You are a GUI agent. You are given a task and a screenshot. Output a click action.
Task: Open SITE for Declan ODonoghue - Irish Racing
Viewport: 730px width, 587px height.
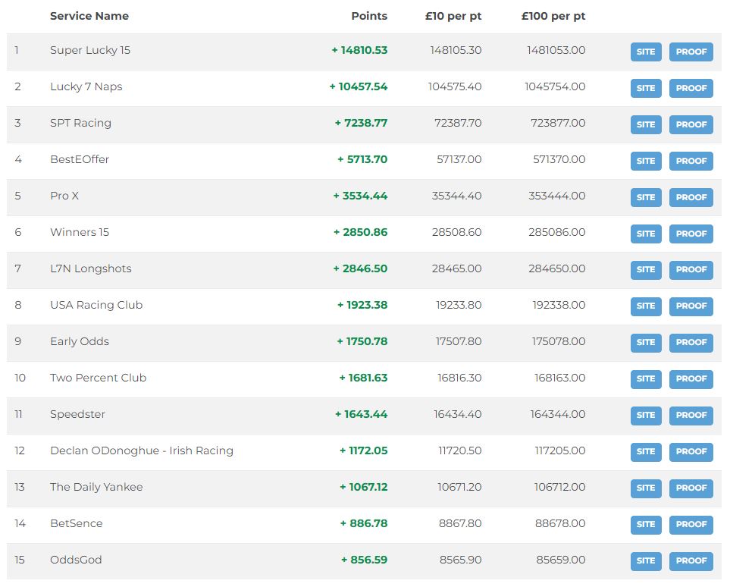645,452
